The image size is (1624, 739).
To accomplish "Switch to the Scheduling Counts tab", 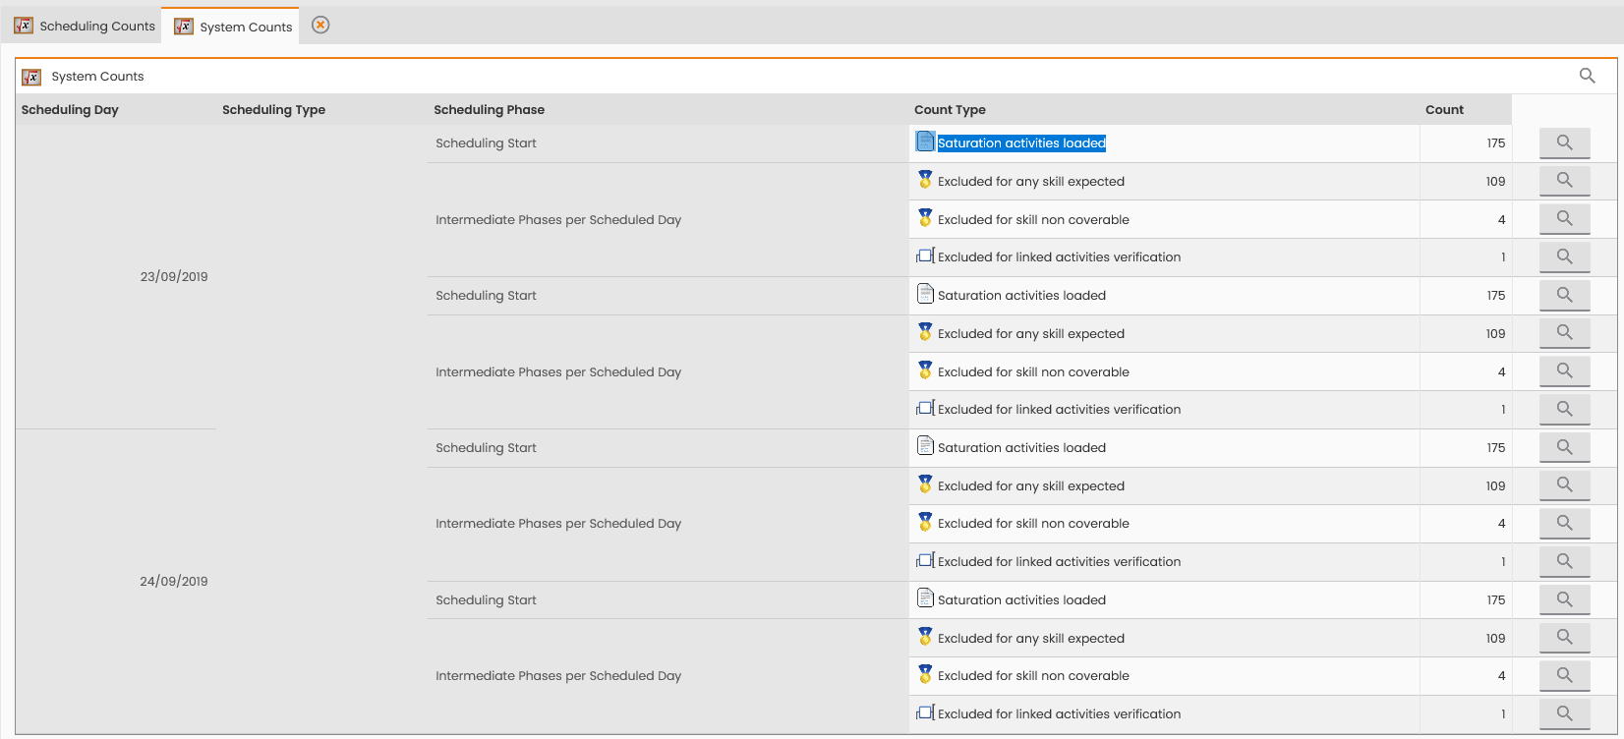I will (85, 26).
